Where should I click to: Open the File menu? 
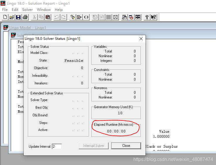pyautogui.click(x=5, y=9)
